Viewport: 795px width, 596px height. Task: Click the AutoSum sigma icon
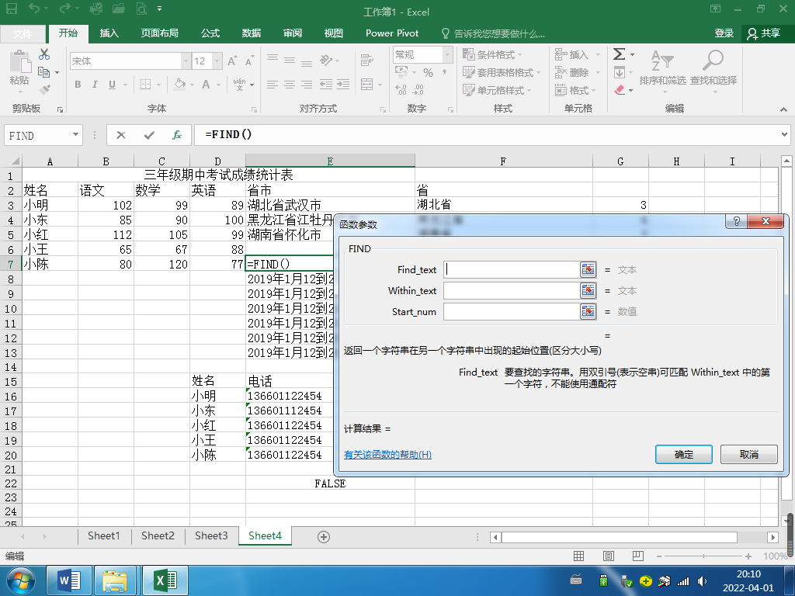pos(619,54)
